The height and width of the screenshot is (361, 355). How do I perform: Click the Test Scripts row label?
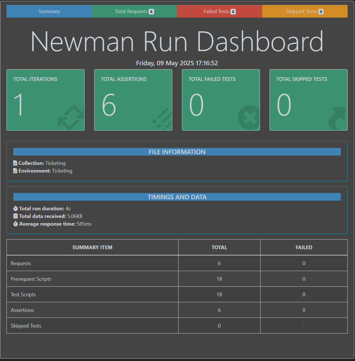point(23,295)
